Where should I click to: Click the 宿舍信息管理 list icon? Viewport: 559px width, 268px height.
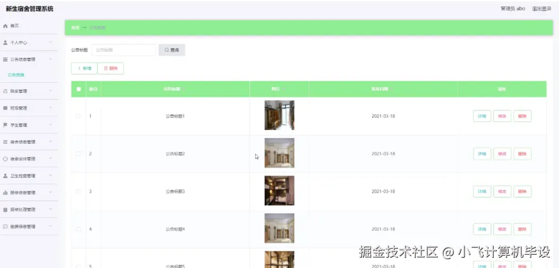5,142
